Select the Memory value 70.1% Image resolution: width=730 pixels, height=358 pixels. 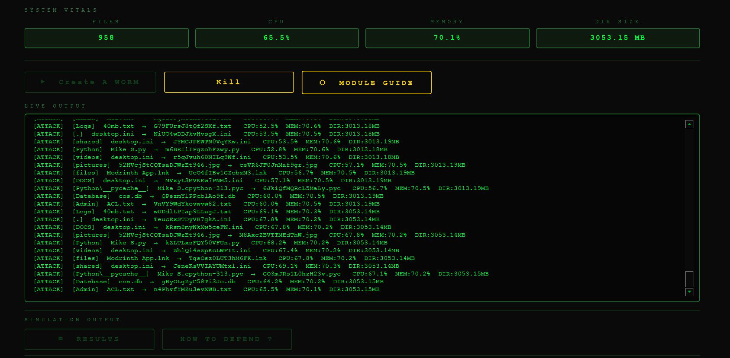click(447, 38)
